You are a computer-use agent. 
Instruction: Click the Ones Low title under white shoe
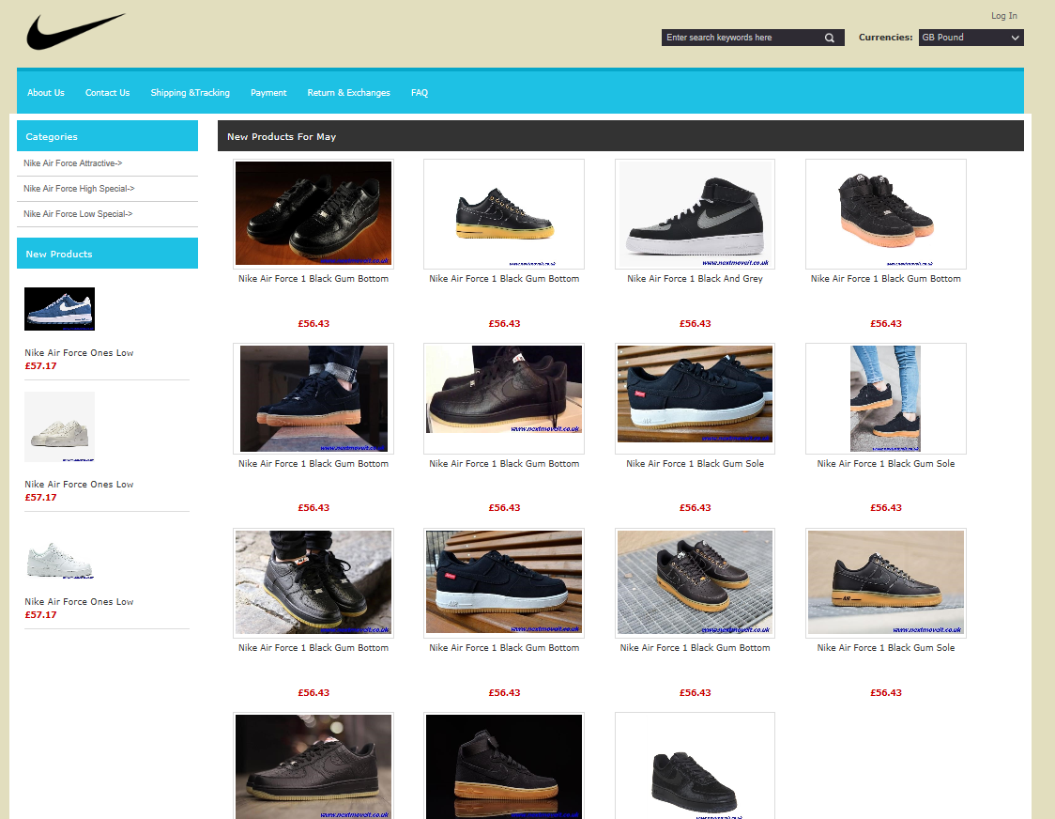pyautogui.click(x=79, y=601)
